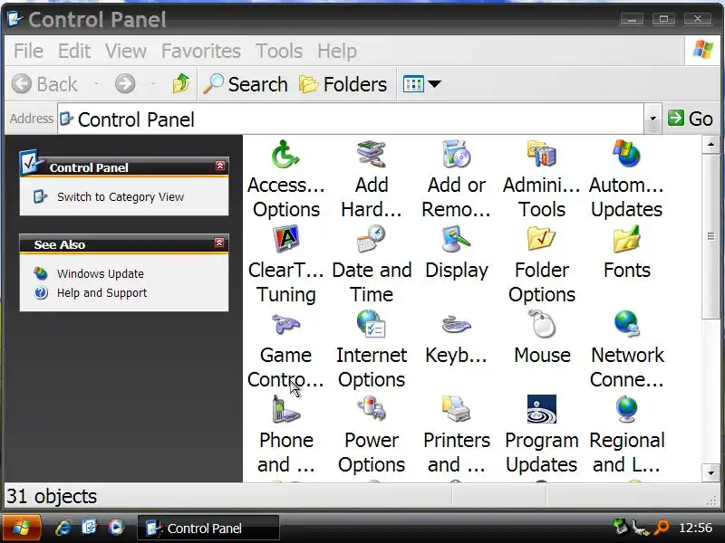Click the Search toolbar button
This screenshot has width=725, height=543.
pos(246,84)
